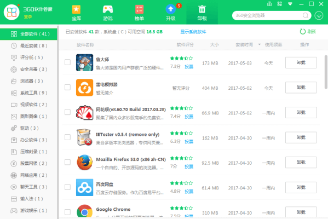This screenshot has height=219, width=328.
Task: Sort the list by the 软件名称 column header
Action: coord(85,45)
